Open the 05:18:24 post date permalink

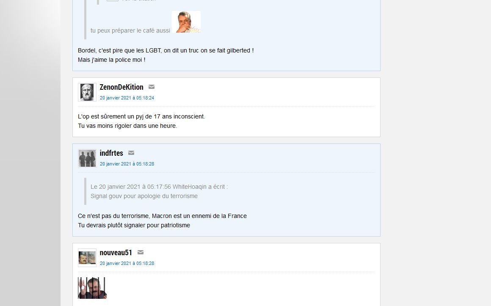[x=127, y=98]
